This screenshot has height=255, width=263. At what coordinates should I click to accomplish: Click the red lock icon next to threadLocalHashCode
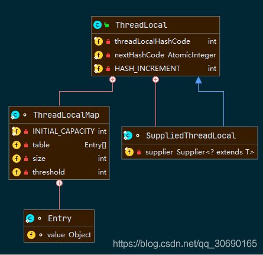pos(108,41)
